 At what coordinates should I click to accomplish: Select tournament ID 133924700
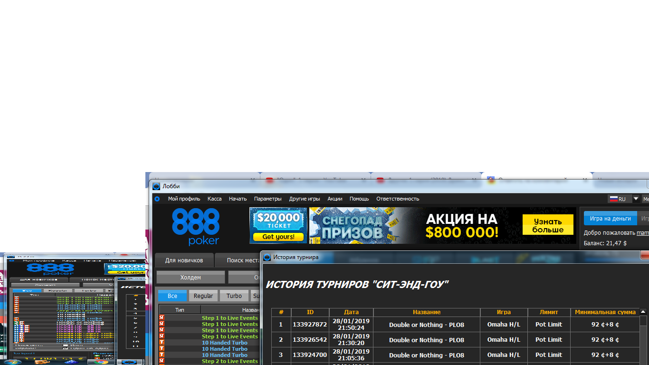[x=310, y=355]
